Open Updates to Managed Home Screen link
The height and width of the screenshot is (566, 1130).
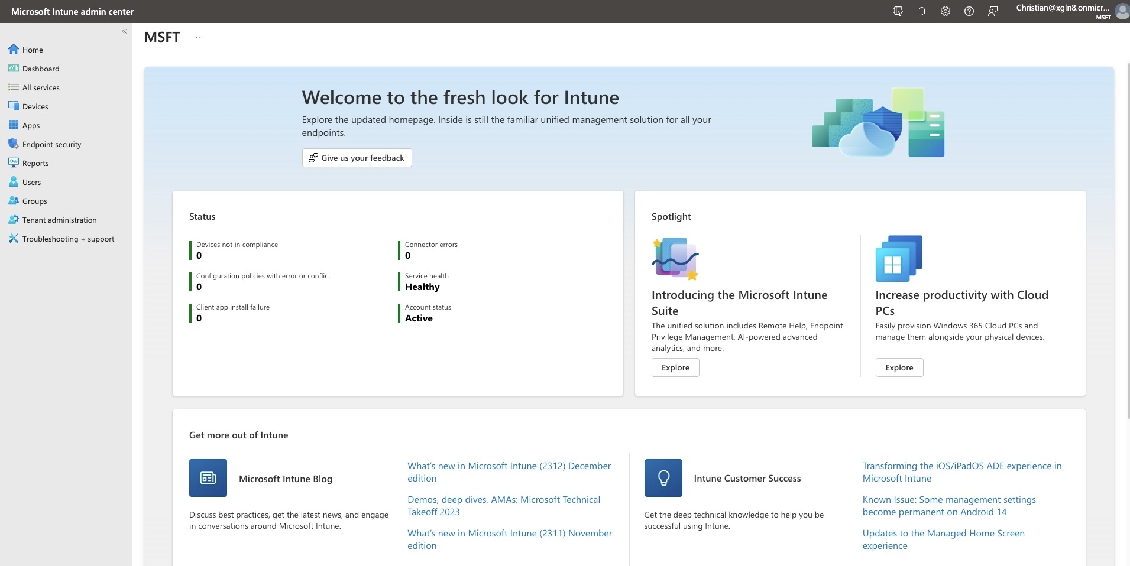coord(944,539)
